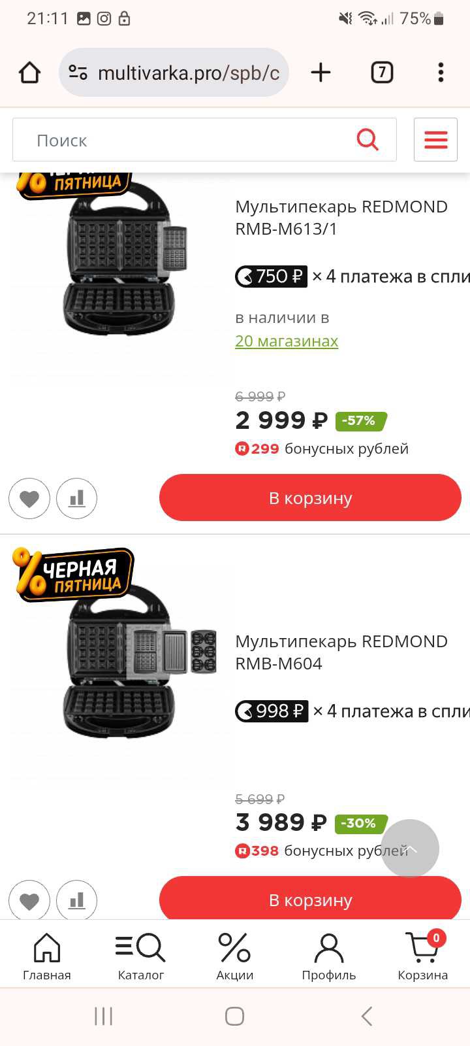470x1046 pixels.
Task: Compare RMB-M604 using bar chart icon
Action: coord(76,900)
